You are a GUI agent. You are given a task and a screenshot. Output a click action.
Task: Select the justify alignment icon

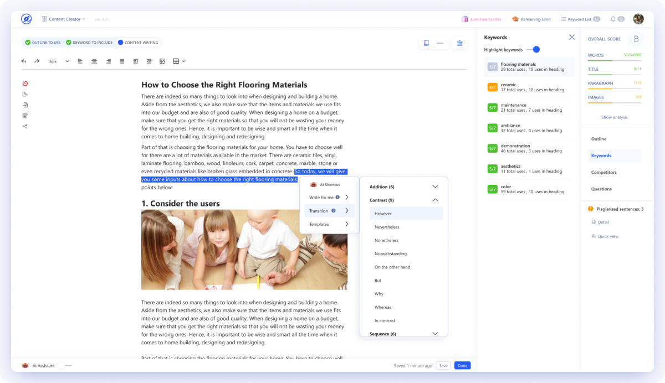tap(122, 61)
